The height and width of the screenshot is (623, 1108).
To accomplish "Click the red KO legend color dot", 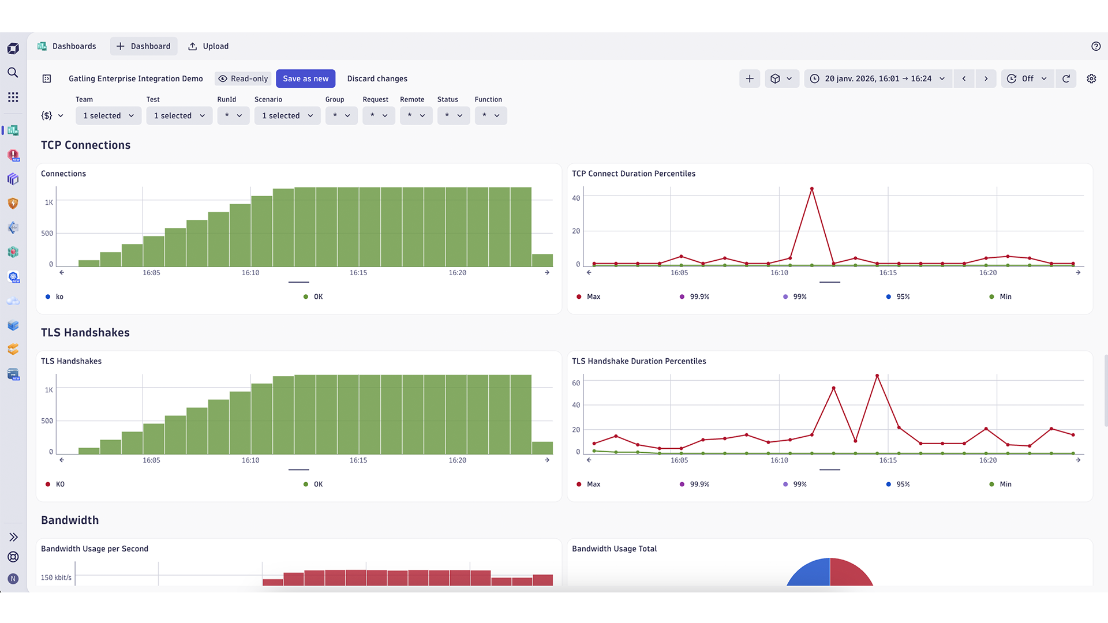I will pos(47,484).
